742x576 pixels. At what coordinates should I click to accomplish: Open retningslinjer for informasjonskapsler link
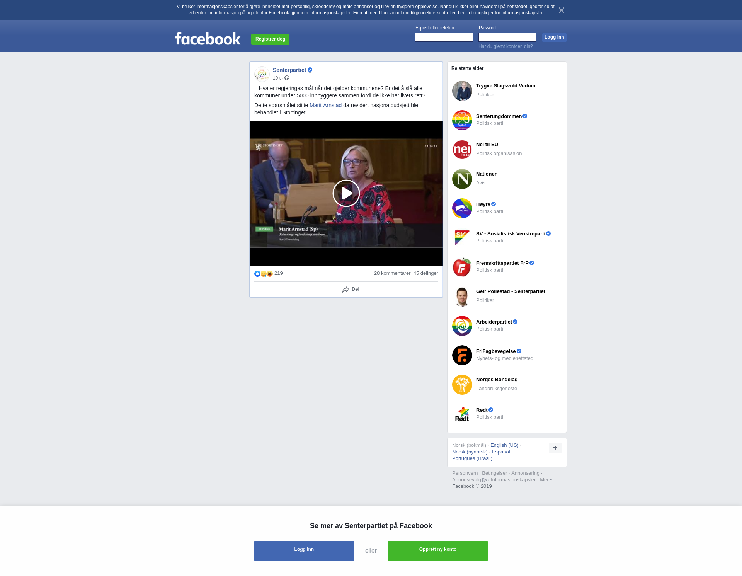[x=505, y=13]
